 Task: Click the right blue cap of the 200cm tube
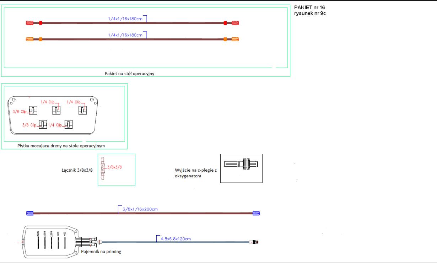[x=256, y=213]
